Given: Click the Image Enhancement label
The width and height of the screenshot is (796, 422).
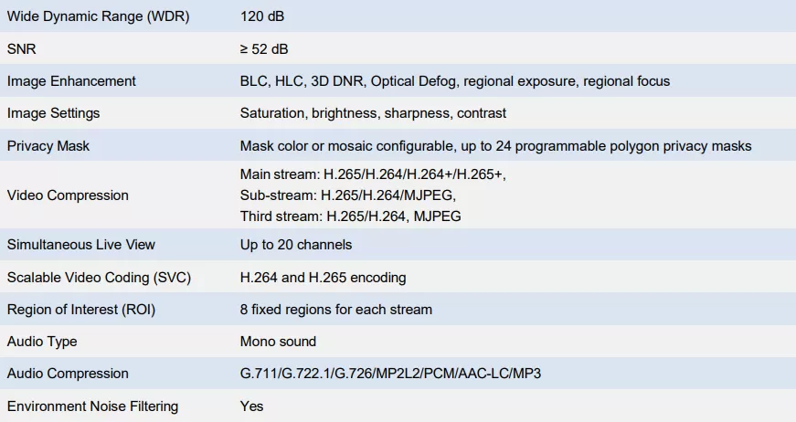Looking at the screenshot, I should coord(71,81).
